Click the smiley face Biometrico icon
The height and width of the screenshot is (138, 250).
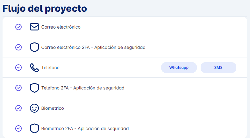tap(34, 108)
